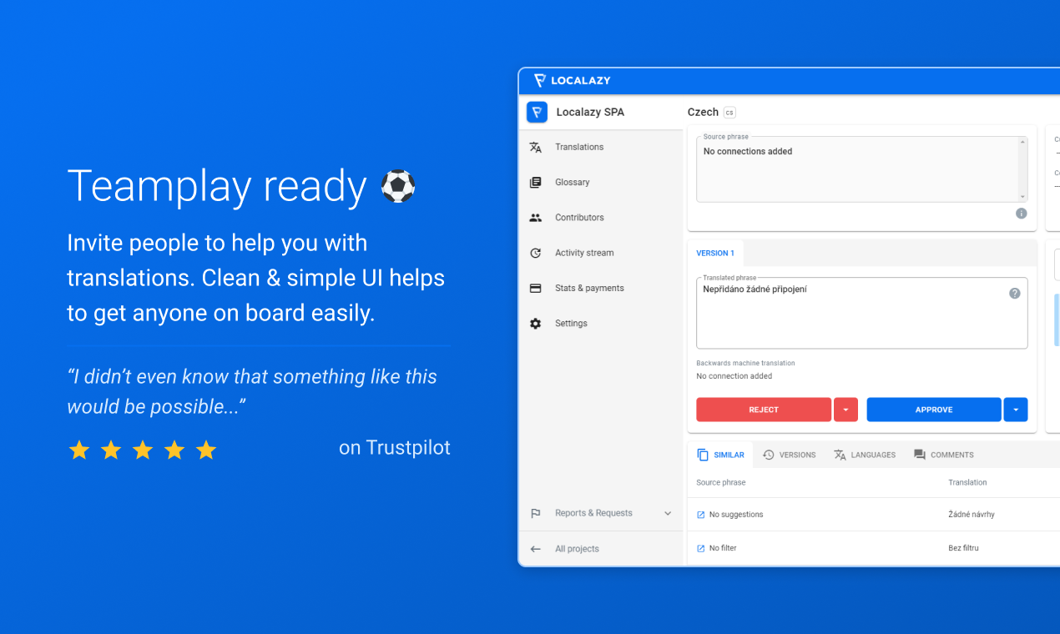Click the 'No filter' source phrase row

(x=723, y=548)
